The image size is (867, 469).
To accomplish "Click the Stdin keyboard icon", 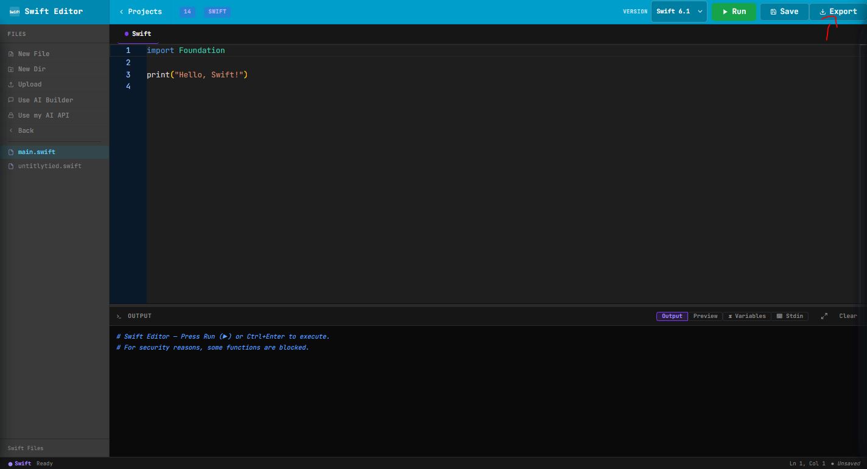I will [779, 316].
